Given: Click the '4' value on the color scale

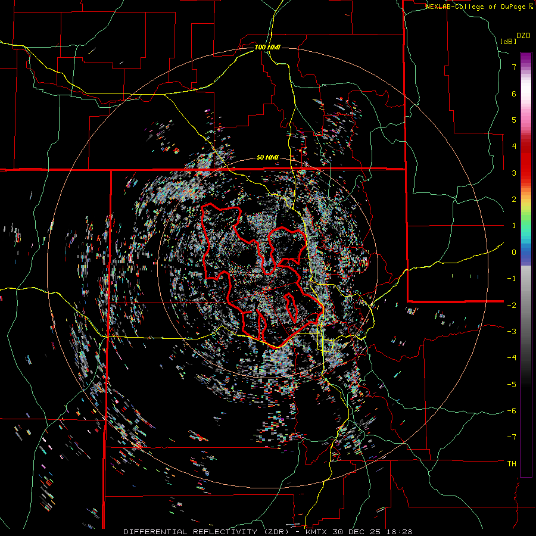Looking at the screenshot, I should click(x=514, y=147).
